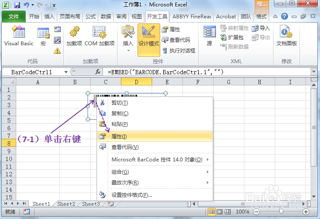Click the zoom out minus button
The width and height of the screenshot is (320, 219).
point(256,212)
